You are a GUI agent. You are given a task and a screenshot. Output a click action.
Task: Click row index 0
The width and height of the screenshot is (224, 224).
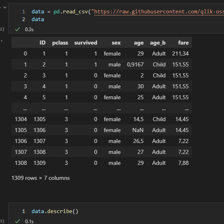[x=25, y=53]
